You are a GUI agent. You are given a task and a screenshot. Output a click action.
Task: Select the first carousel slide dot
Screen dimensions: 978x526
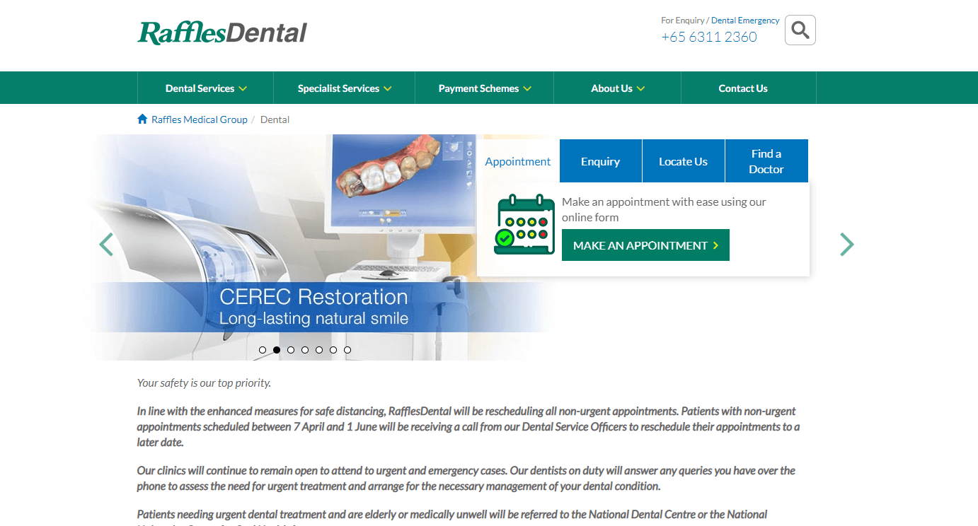263,350
